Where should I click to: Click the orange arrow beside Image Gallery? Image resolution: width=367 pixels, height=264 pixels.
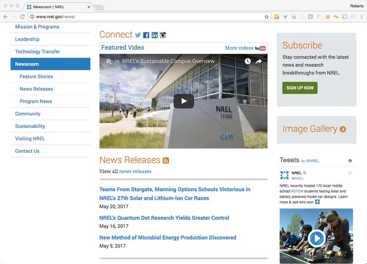click(x=343, y=129)
